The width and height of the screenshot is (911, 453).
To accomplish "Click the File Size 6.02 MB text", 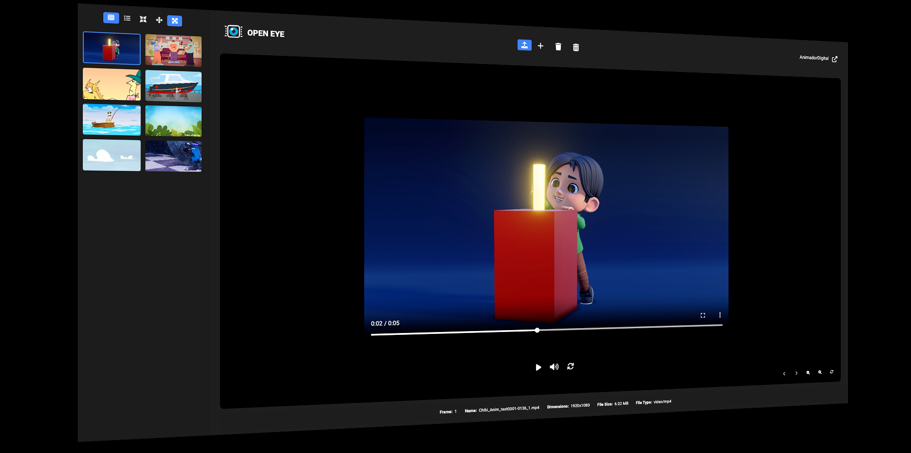I will point(612,404).
